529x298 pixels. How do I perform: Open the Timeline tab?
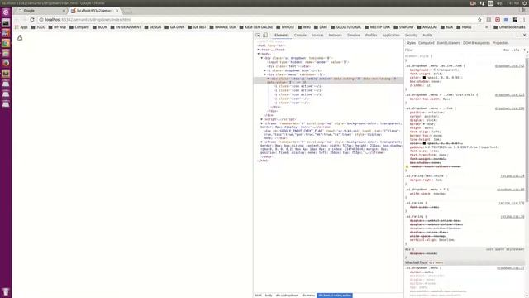[x=354, y=35]
